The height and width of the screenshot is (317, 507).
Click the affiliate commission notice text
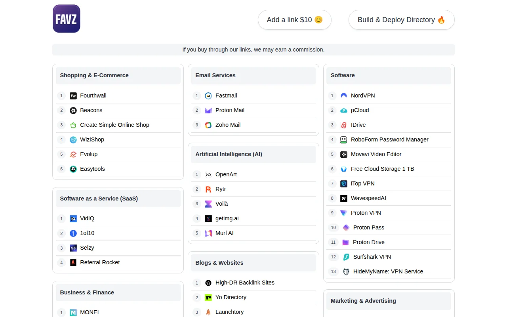point(253,50)
